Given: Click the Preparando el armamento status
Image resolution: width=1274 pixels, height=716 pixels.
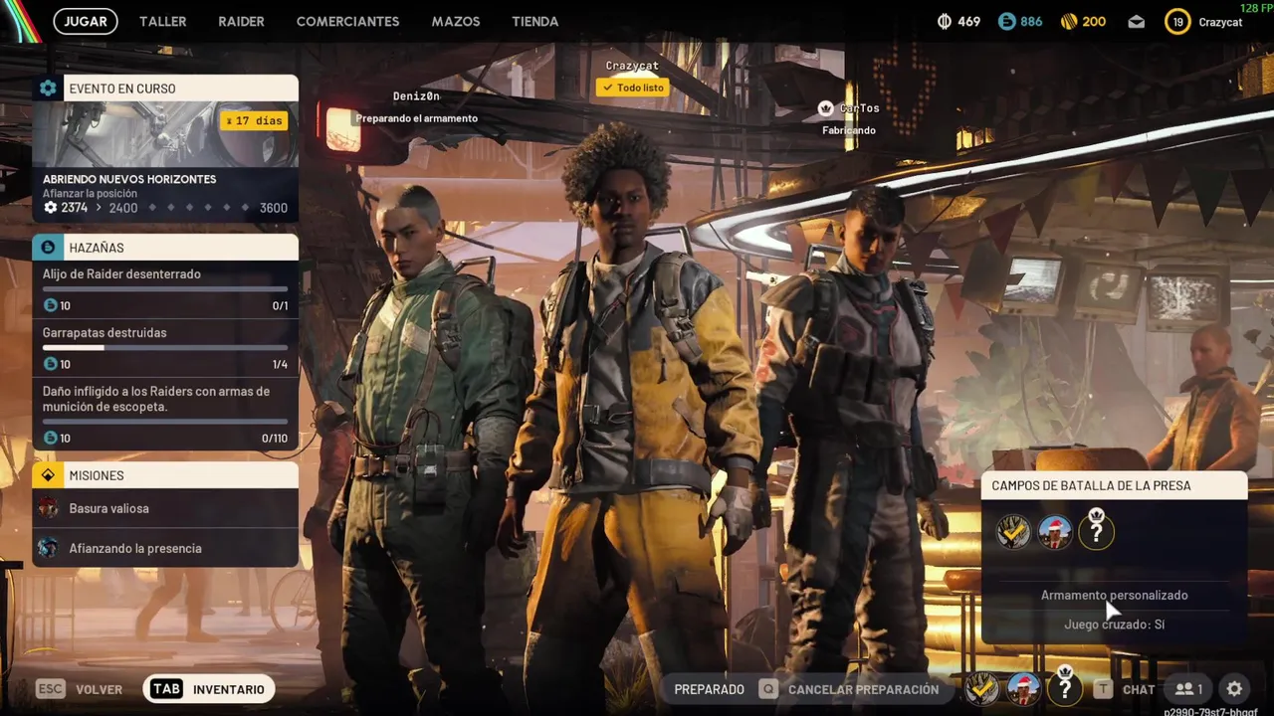Looking at the screenshot, I should 417,118.
